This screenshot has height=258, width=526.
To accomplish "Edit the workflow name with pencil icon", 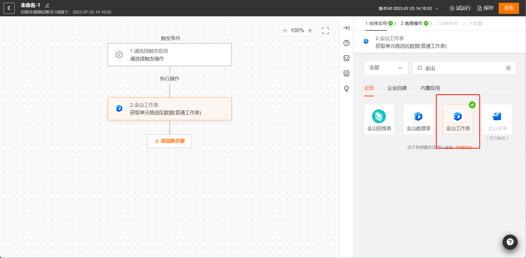I will click(x=47, y=6).
